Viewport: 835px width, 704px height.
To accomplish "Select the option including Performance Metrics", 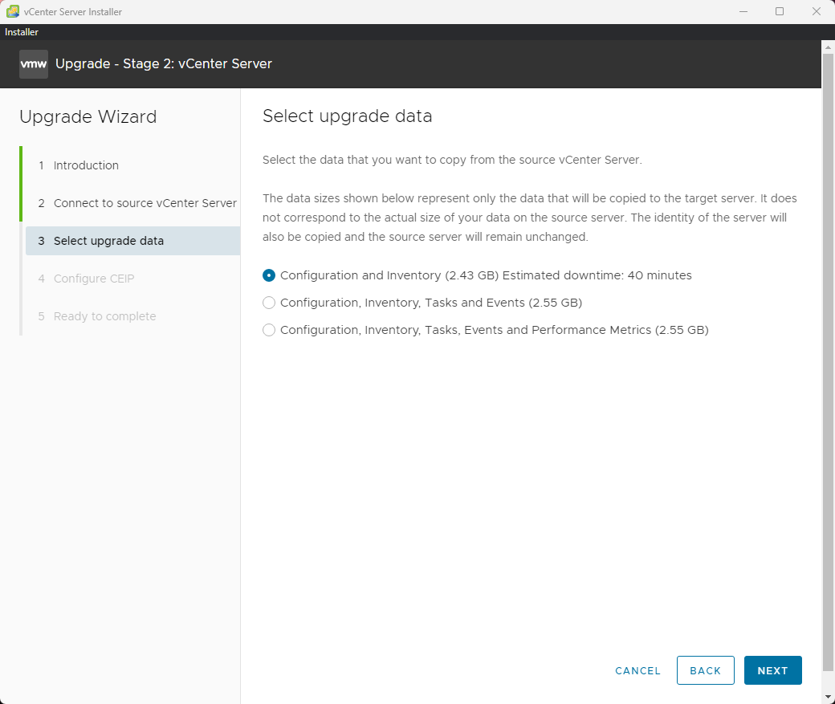I will coord(269,330).
